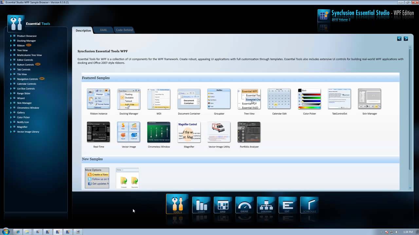Open Windows Explorer from the taskbar
Image resolution: width=419 pixels, height=235 pixels.
[27, 232]
